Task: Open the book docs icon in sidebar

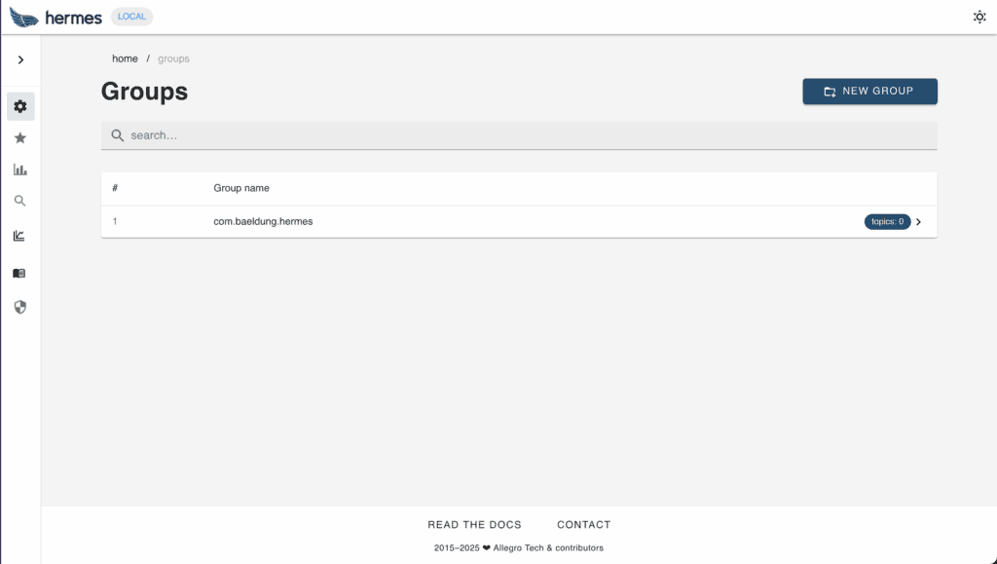Action: [x=20, y=274]
